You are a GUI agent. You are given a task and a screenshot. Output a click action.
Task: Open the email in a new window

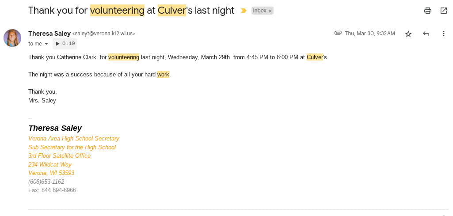point(444,11)
